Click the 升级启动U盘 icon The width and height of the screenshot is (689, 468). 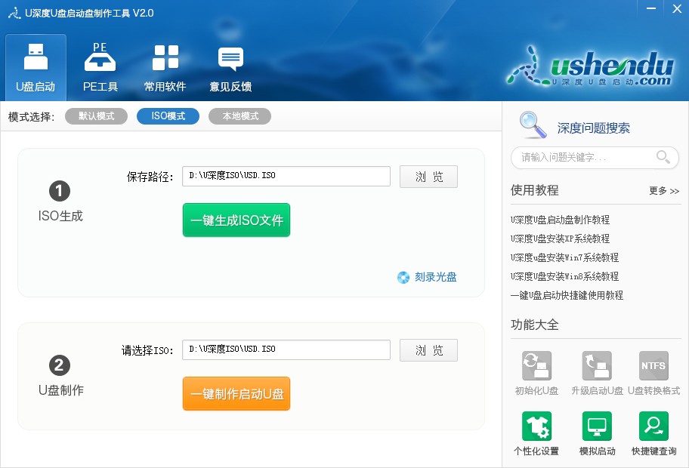point(597,365)
